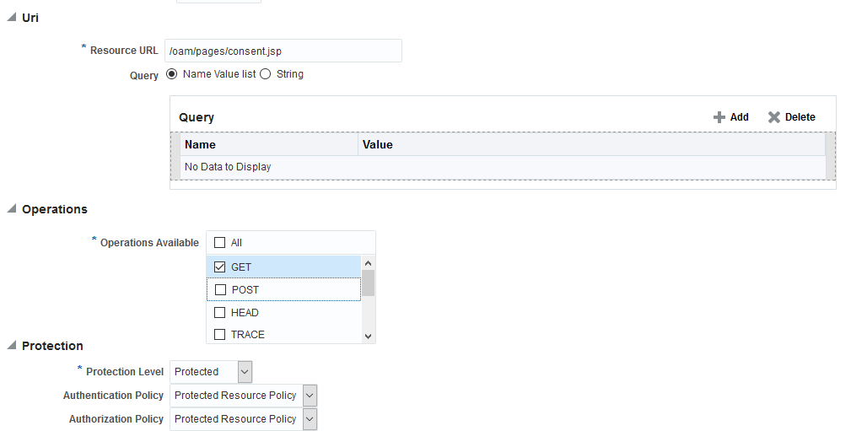This screenshot has height=431, width=851.
Task: Collapse the Operations section triangle
Action: [12, 209]
